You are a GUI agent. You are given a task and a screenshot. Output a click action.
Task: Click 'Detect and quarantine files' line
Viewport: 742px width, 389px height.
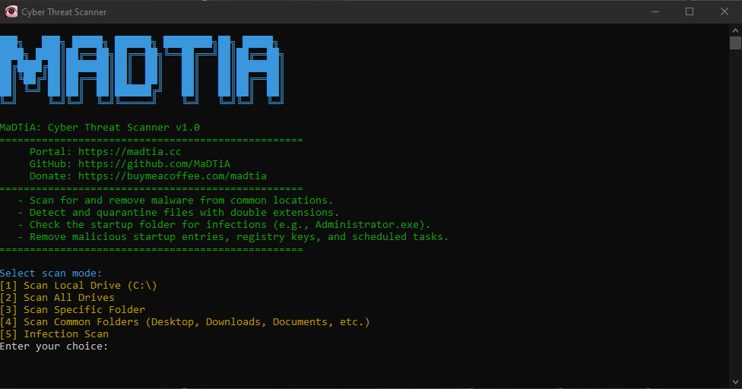coord(179,213)
